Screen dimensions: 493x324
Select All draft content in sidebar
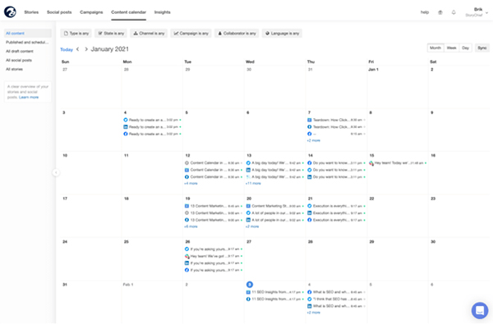tap(20, 51)
